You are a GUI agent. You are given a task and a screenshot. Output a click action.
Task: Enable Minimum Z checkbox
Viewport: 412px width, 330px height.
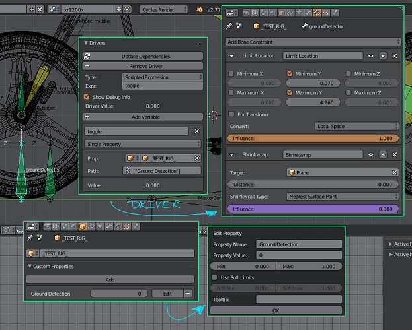tap(349, 74)
